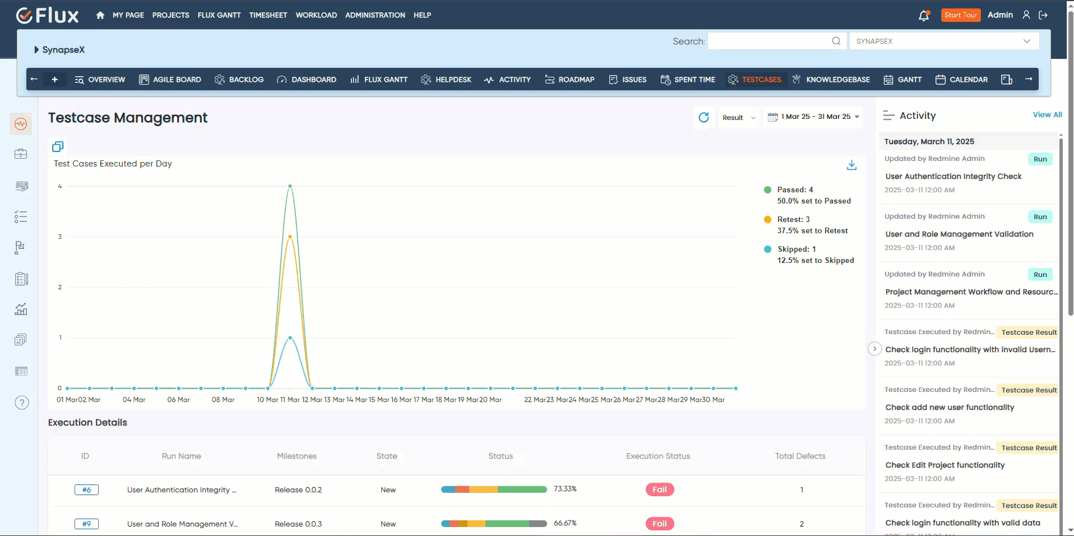1074x536 pixels.
Task: Open test plan list sidebar icon
Action: (x=21, y=279)
